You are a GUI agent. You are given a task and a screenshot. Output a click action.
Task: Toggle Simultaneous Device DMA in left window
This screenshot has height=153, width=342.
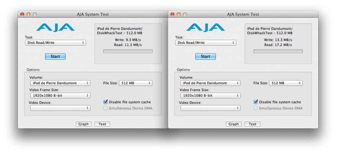106,108
